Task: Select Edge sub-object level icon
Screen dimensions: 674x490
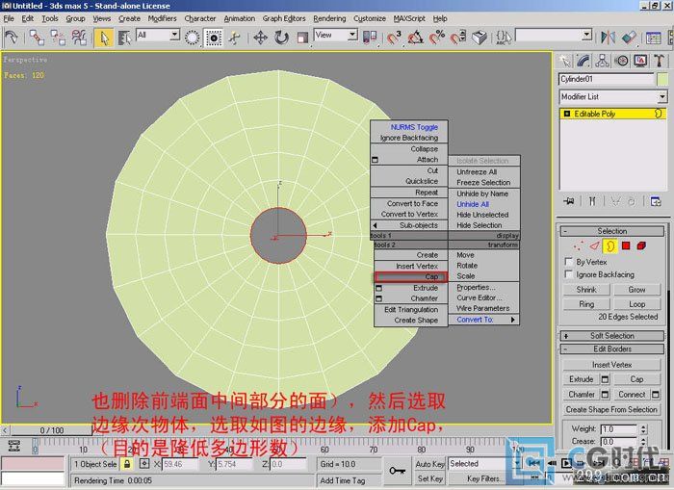Action: tap(594, 245)
